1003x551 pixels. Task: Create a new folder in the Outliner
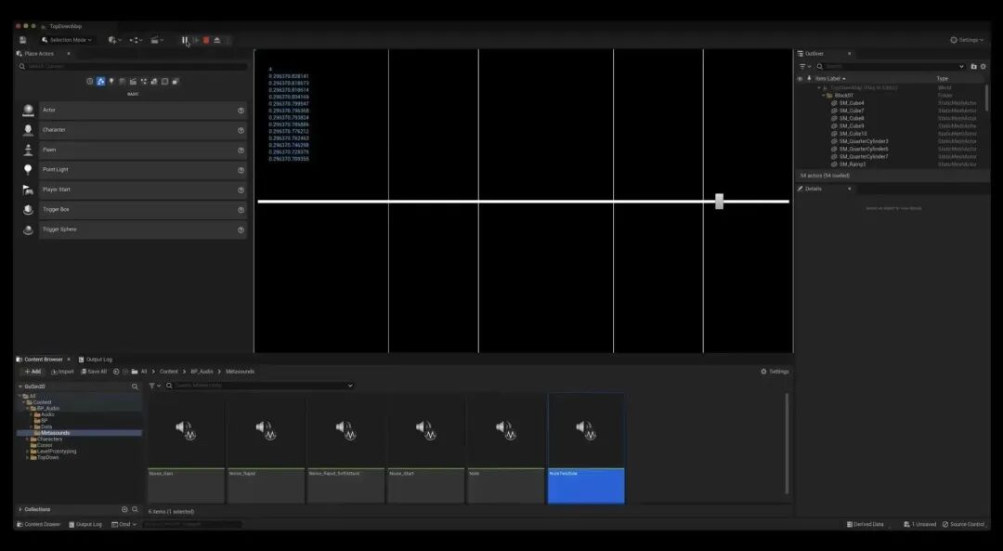[973, 67]
